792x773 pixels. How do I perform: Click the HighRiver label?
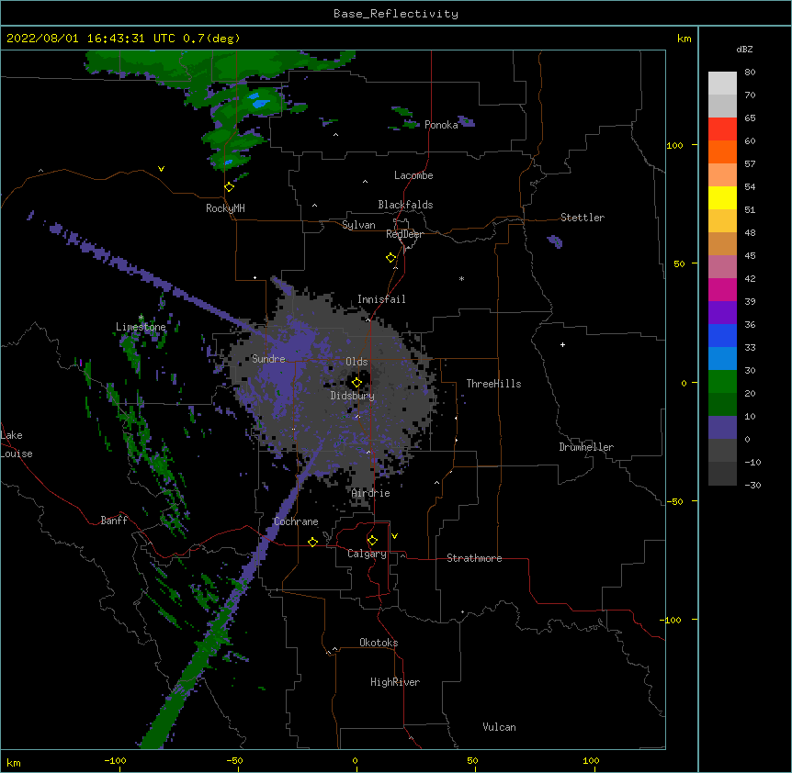(x=395, y=682)
